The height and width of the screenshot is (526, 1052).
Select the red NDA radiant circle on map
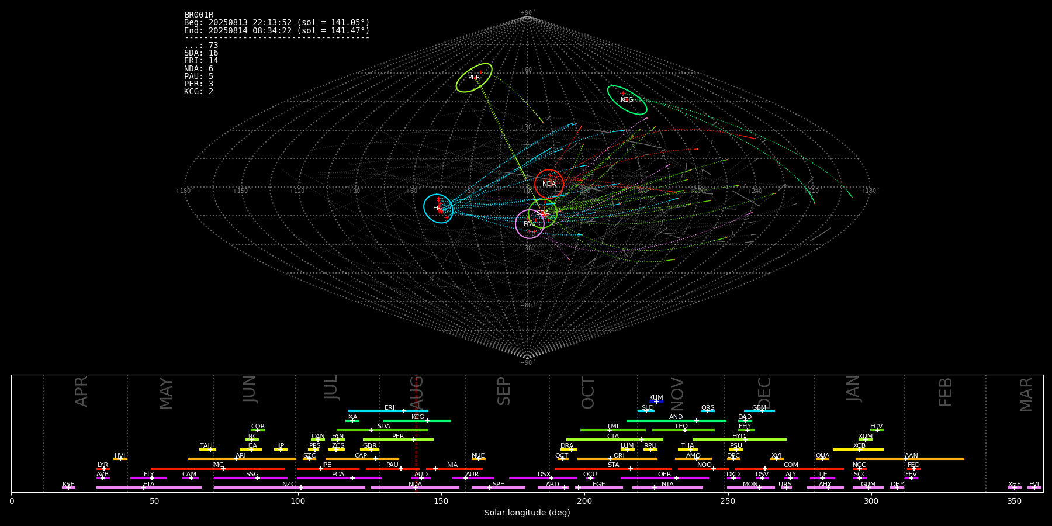[x=549, y=184]
